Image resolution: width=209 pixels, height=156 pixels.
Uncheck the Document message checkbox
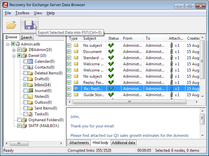click(x=69, y=51)
